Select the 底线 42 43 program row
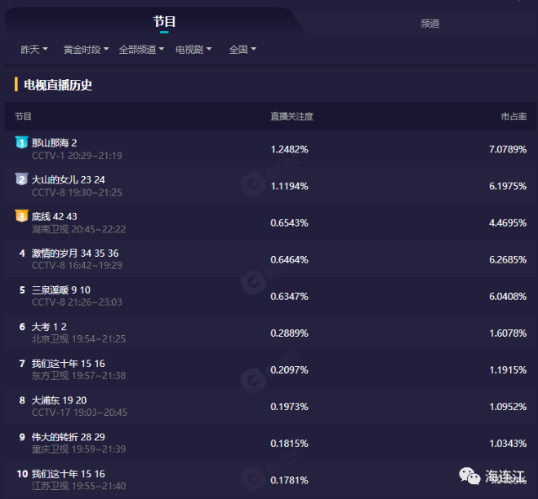The image size is (538, 499). 54,216
